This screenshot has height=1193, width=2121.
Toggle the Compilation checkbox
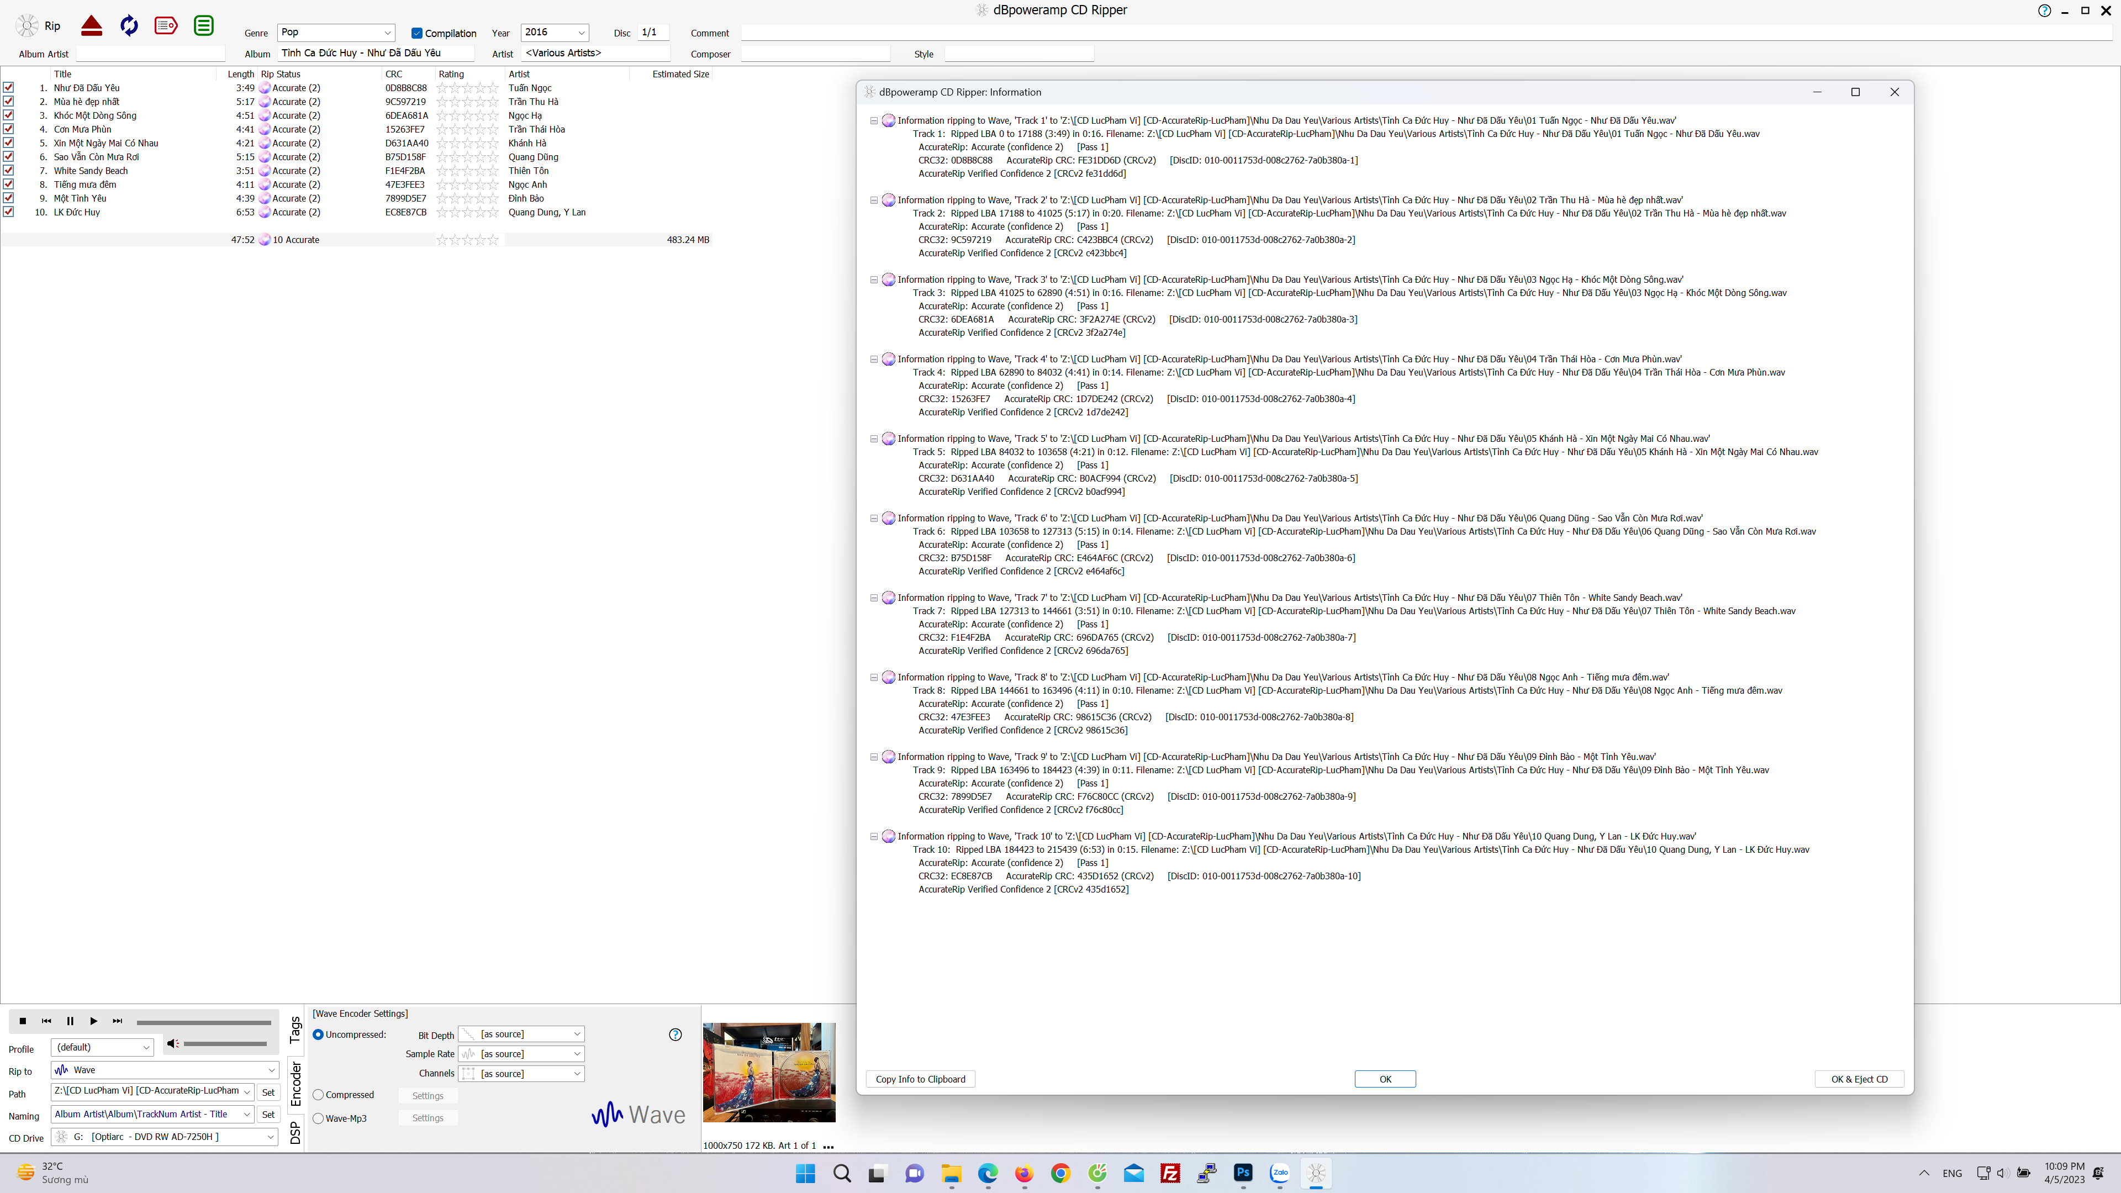click(416, 33)
